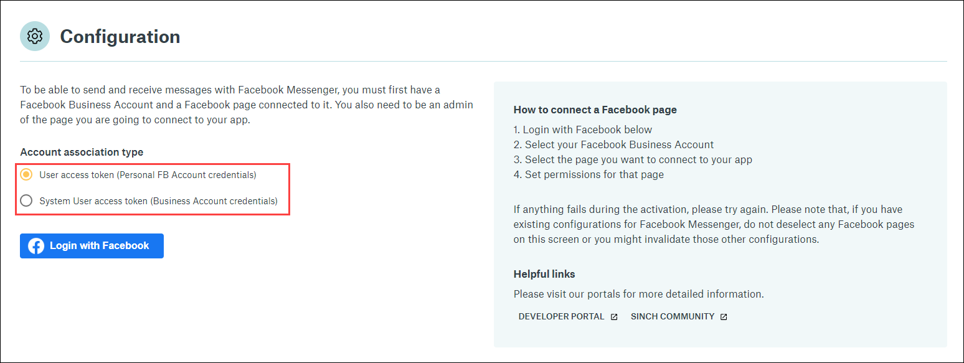Click the Account association type label
This screenshot has height=363, width=964.
tap(81, 152)
